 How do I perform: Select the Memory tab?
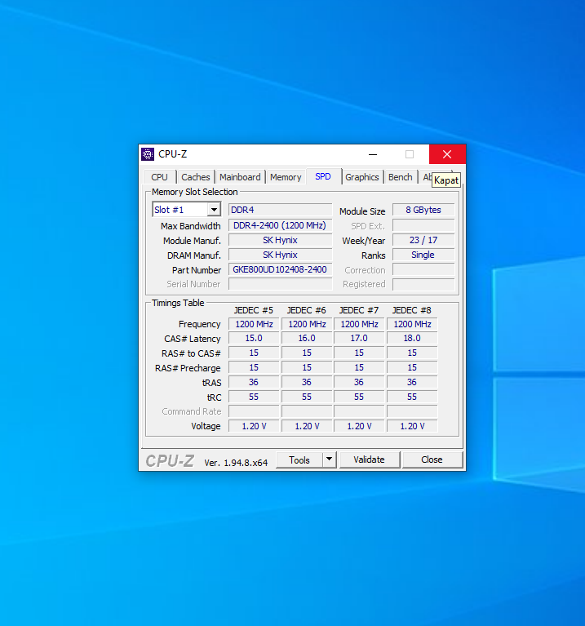(x=286, y=177)
